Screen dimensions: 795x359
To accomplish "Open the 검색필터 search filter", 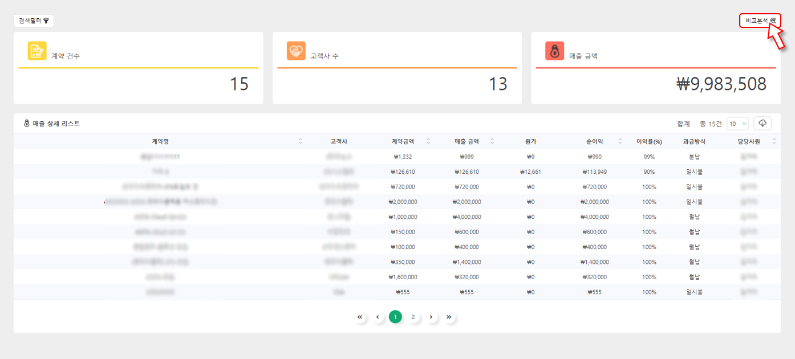I will point(34,21).
